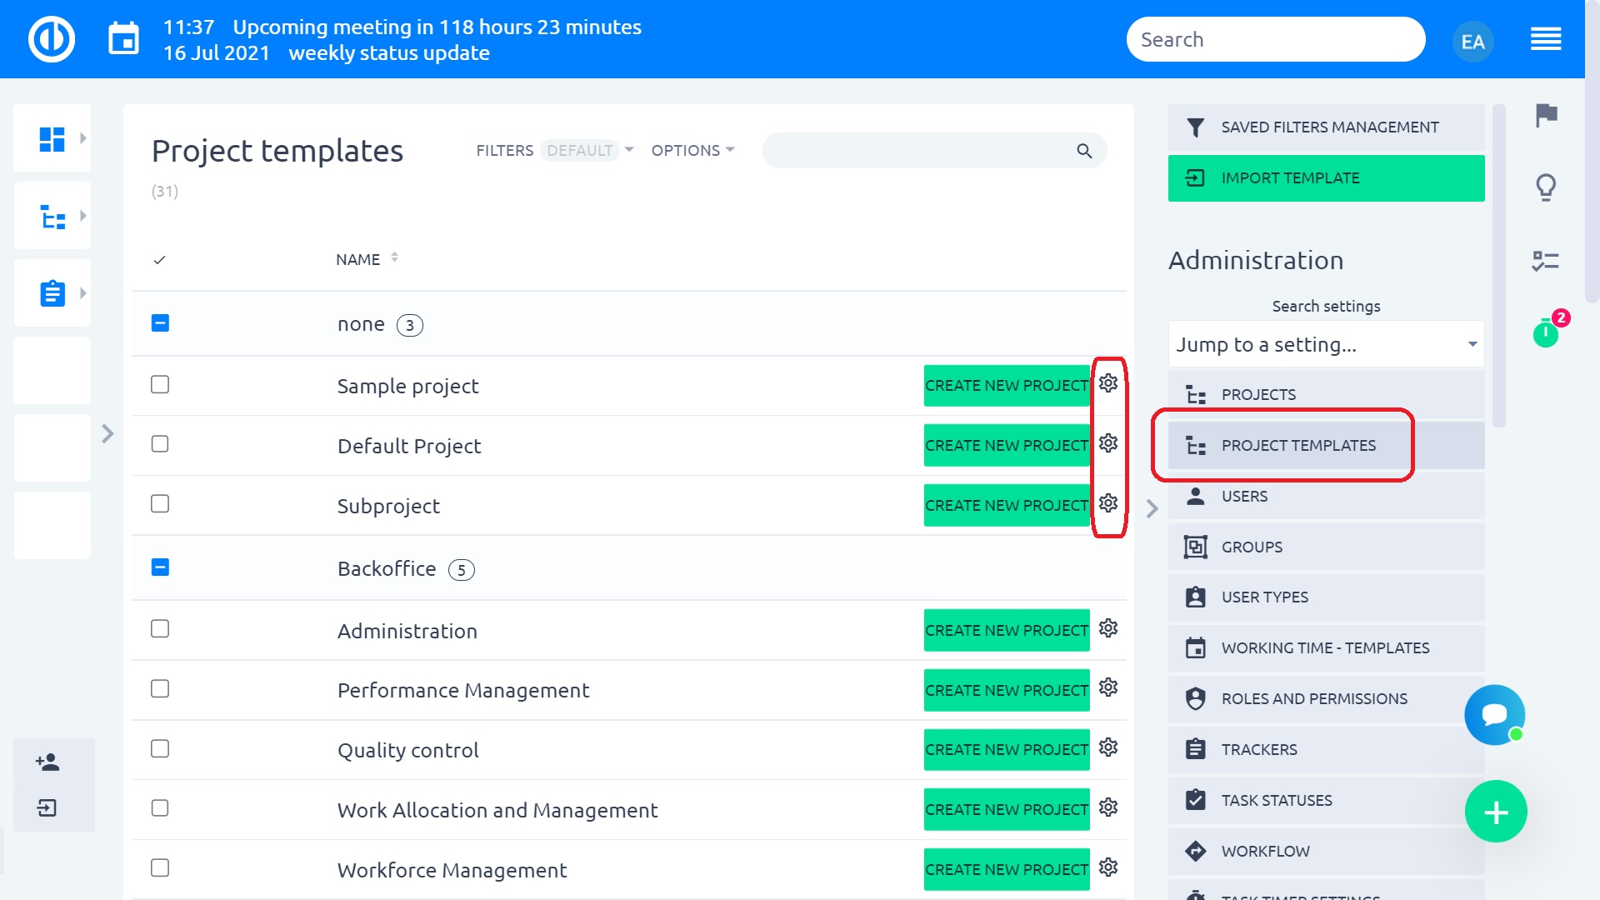This screenshot has width=1600, height=900.
Task: Click the templates list search field
Action: point(934,151)
